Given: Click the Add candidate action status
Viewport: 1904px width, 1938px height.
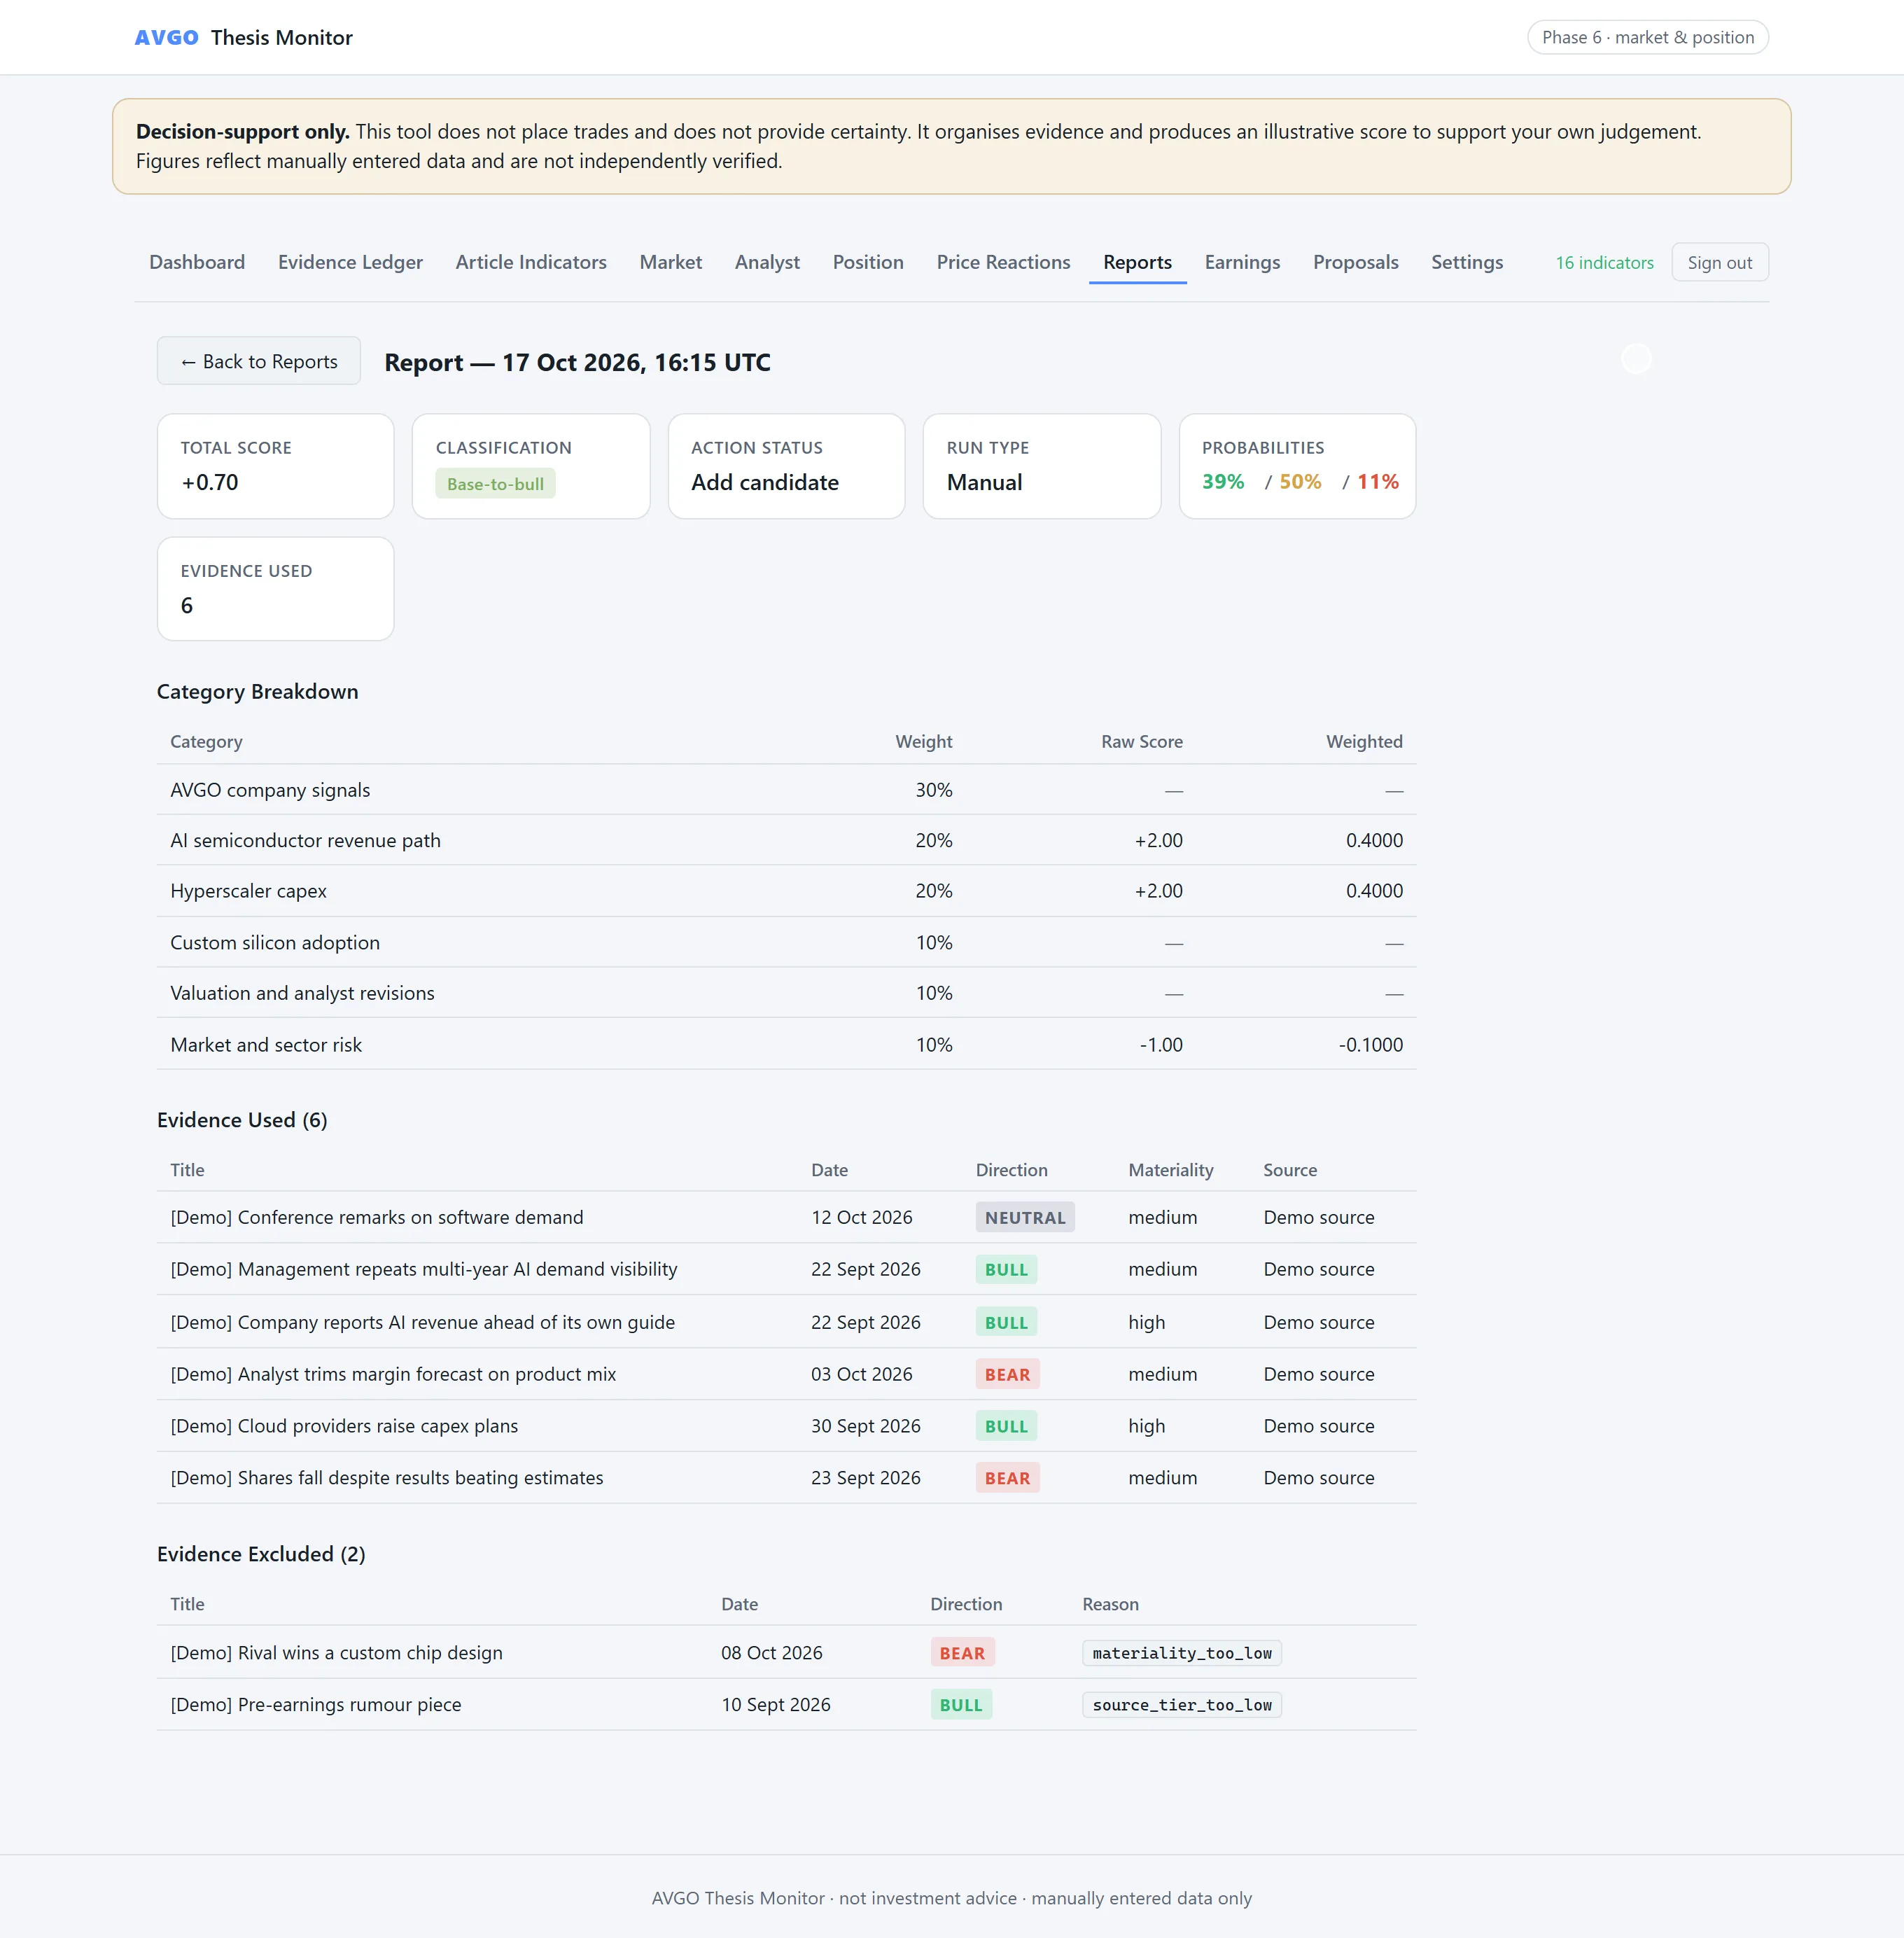Looking at the screenshot, I should click(x=764, y=482).
